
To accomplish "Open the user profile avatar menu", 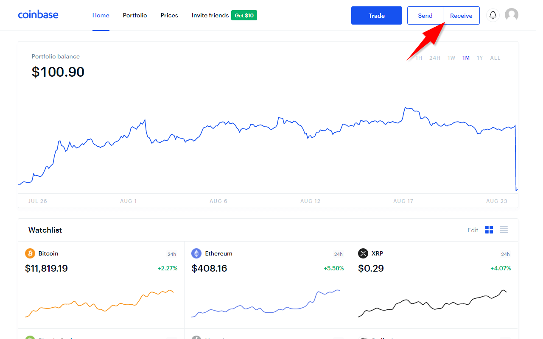I will [512, 15].
